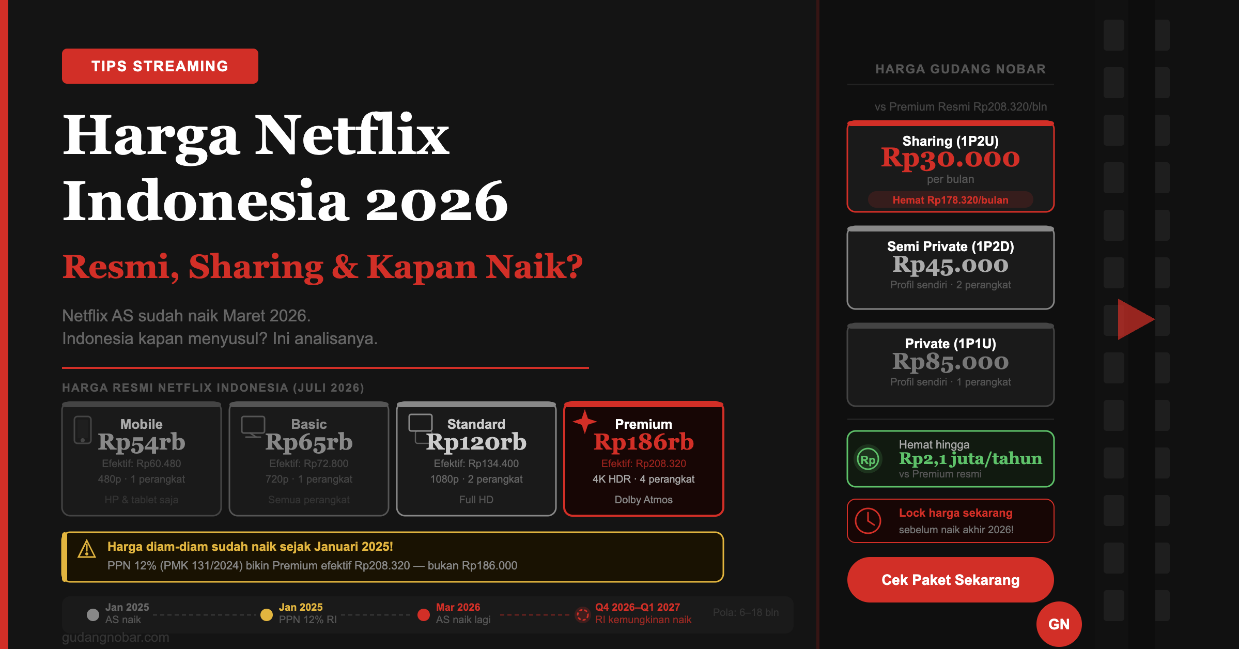Click the Semua perangkat label

[309, 500]
